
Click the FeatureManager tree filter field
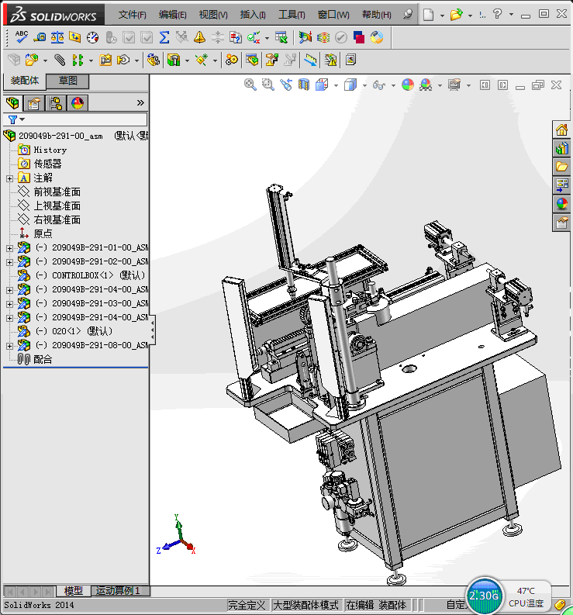pos(75,119)
